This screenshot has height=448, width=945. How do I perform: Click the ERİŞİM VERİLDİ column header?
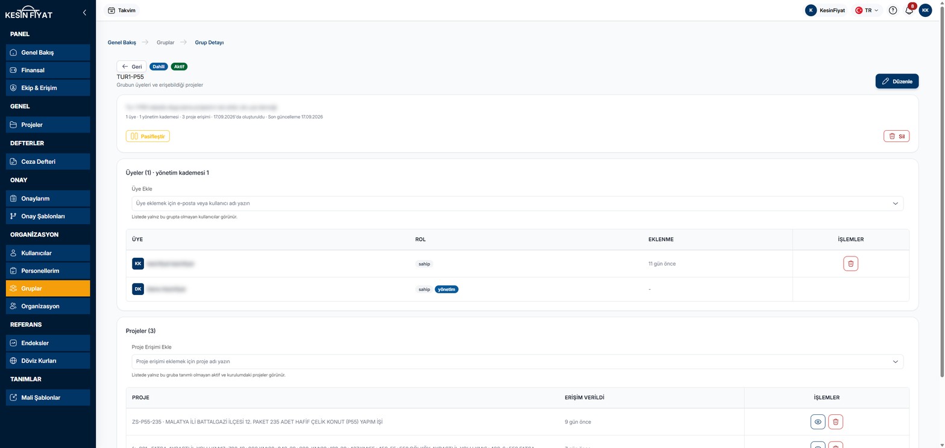point(585,398)
